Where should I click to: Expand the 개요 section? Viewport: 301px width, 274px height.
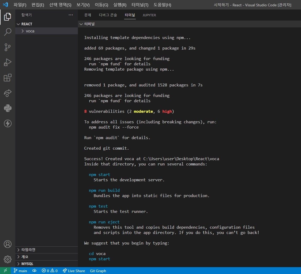point(47,257)
